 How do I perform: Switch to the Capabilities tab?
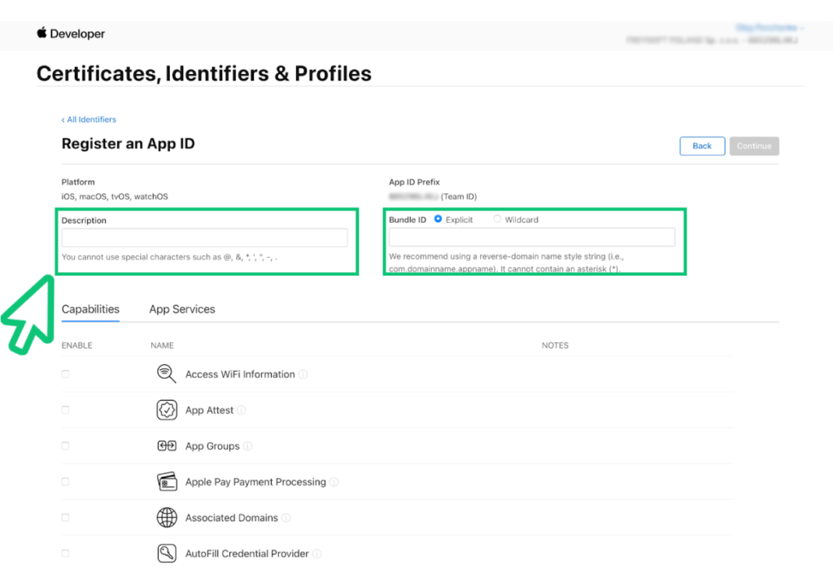[x=90, y=310]
